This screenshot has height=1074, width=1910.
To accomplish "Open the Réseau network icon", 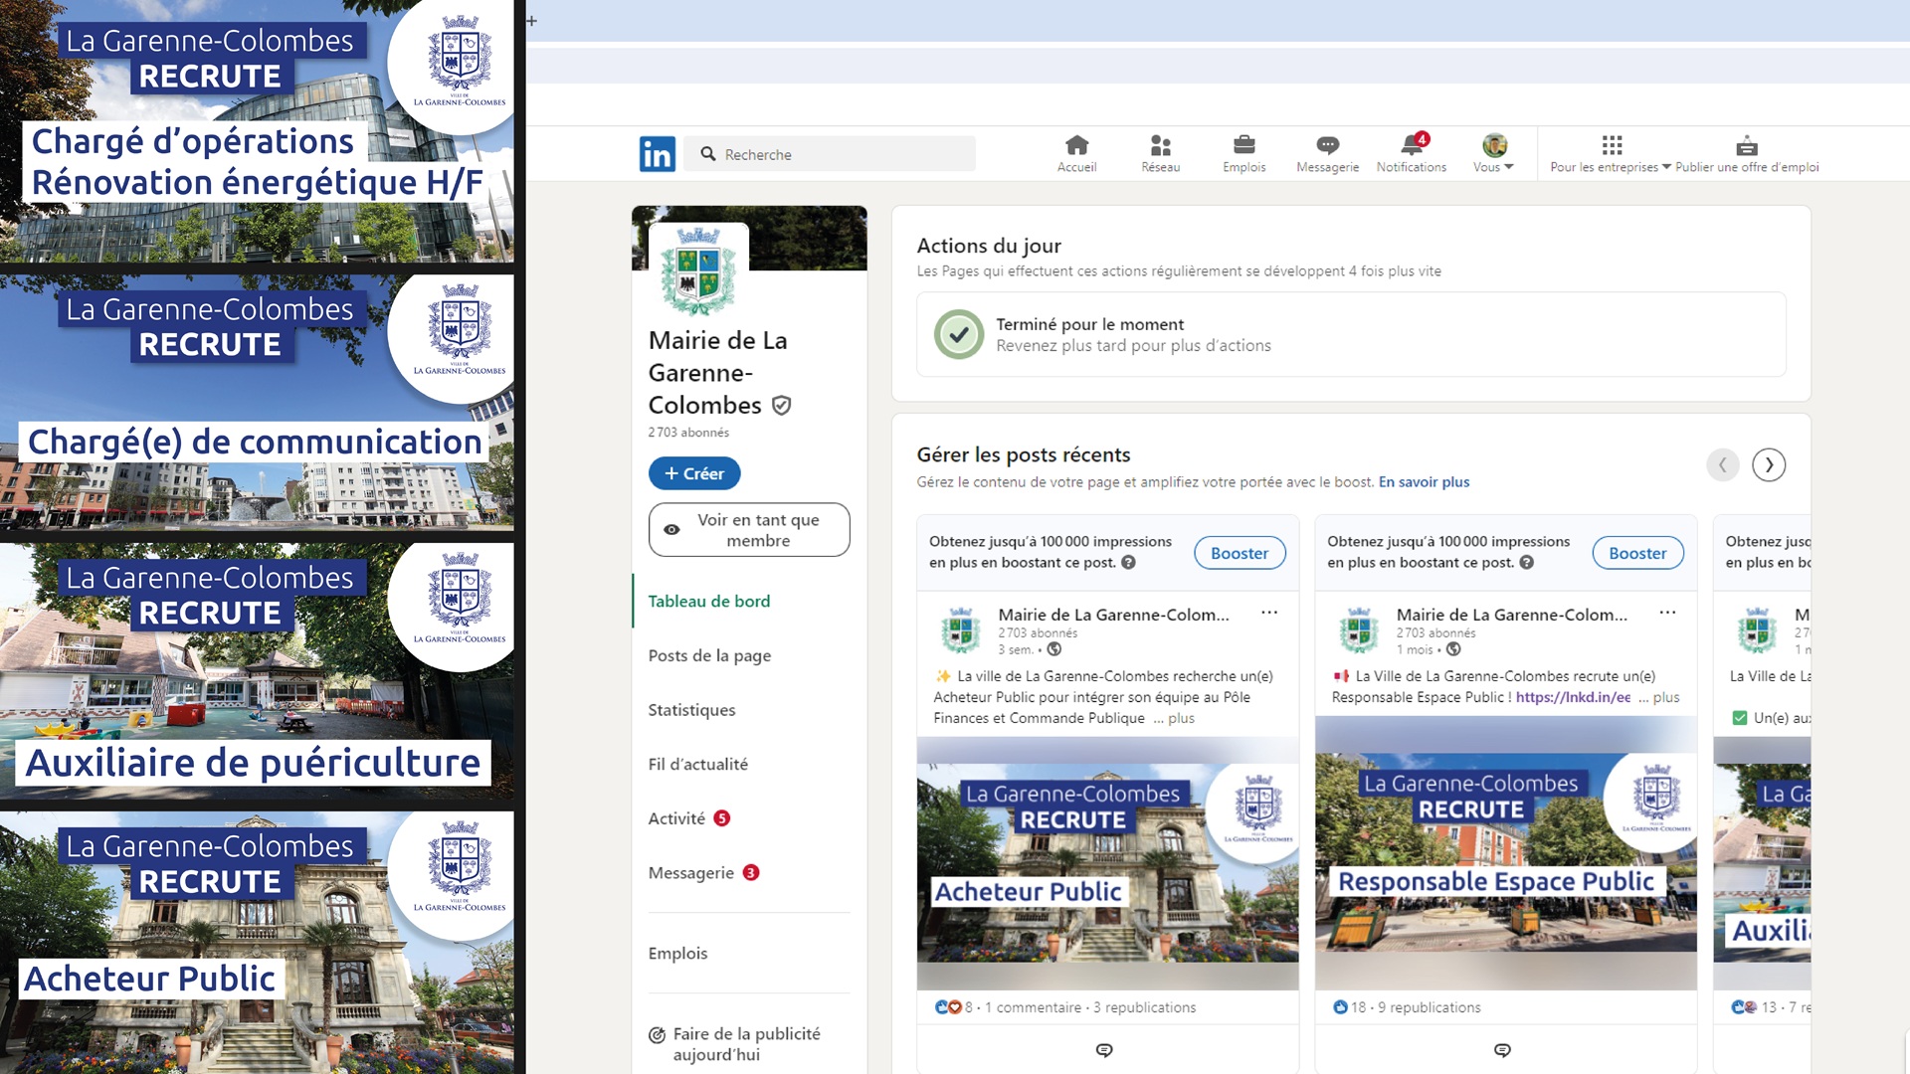I will 1160,145.
